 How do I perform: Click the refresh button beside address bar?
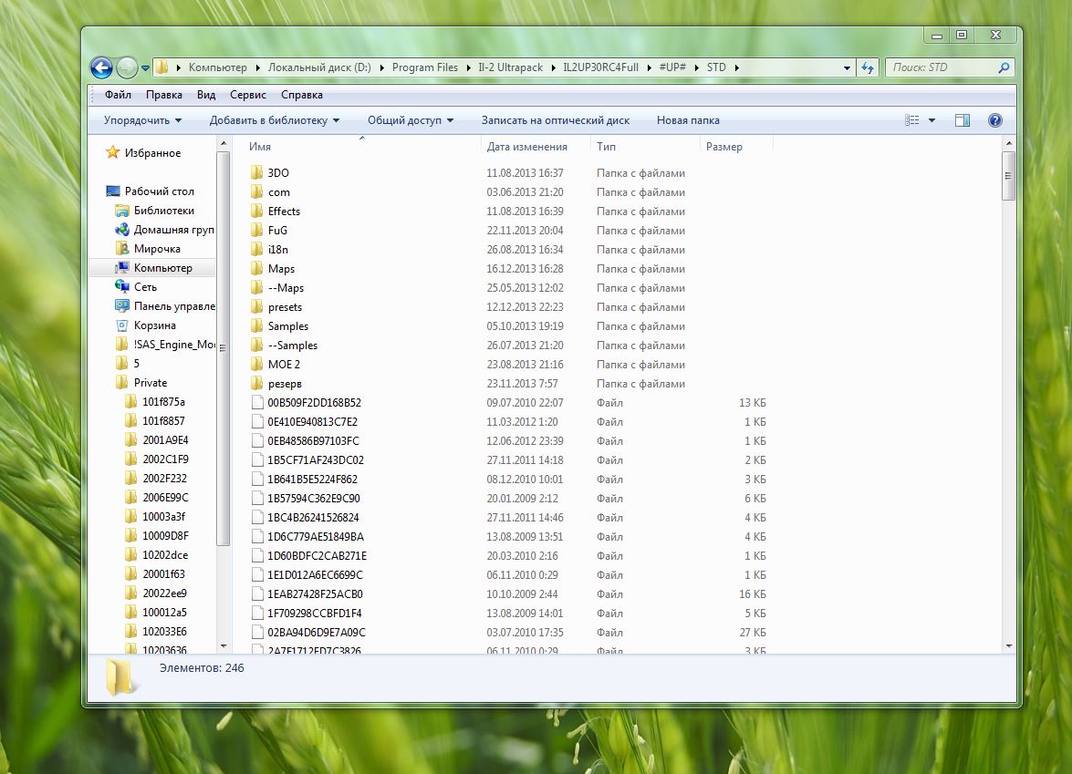point(868,67)
